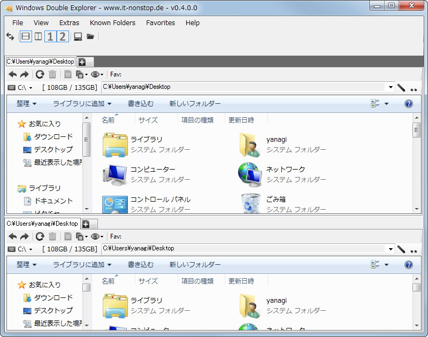Toggle pane 1 button in toolbar

coord(50,36)
